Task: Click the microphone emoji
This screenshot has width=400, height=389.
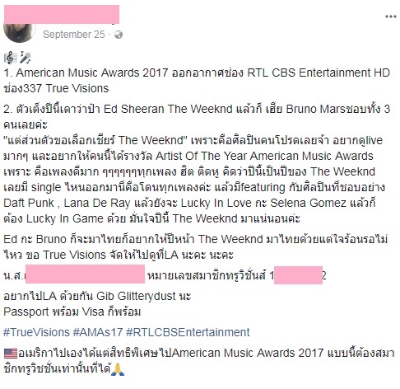Action: (26, 58)
